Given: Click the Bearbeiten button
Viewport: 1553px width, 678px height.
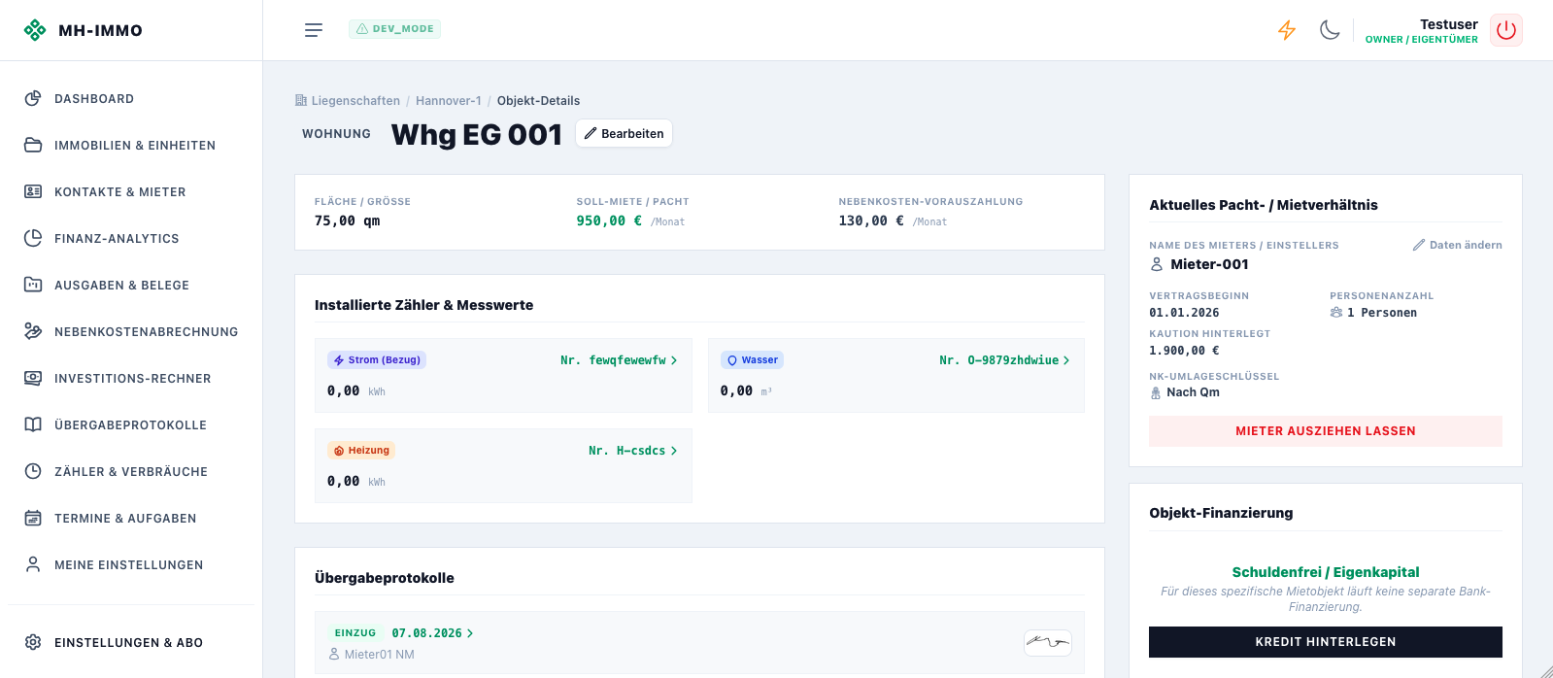Looking at the screenshot, I should tap(624, 133).
